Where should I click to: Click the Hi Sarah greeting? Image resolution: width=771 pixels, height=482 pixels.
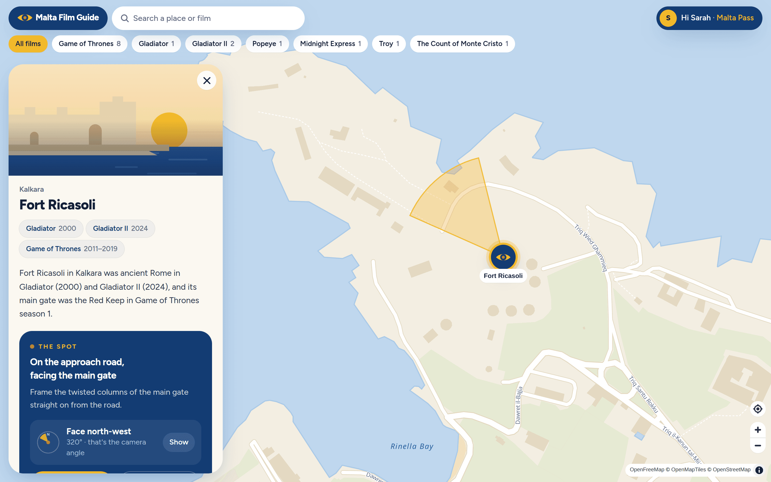point(696,18)
